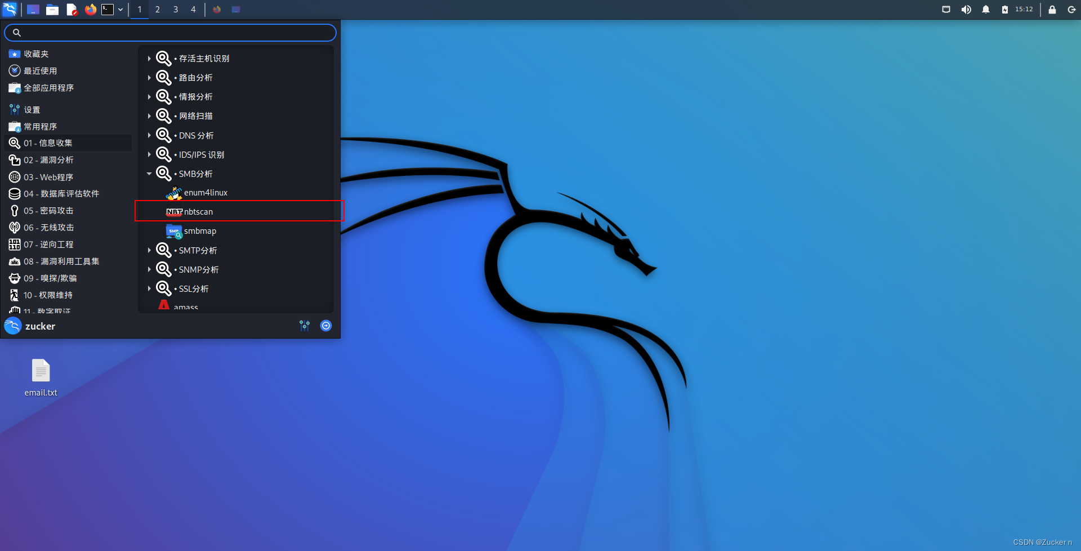Open the file manager from the panel
1081x551 pixels.
[x=52, y=10]
